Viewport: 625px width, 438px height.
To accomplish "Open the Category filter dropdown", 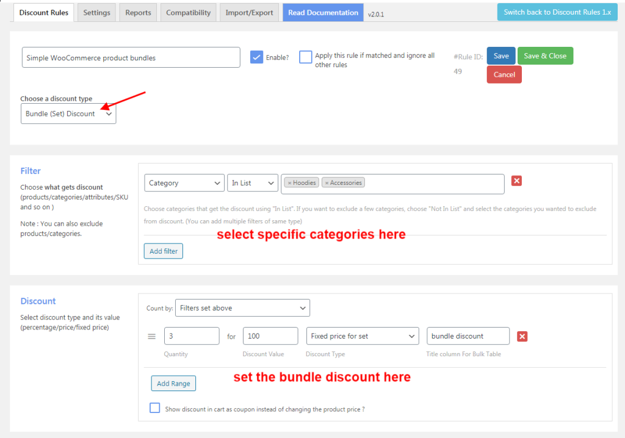I will 184,182.
